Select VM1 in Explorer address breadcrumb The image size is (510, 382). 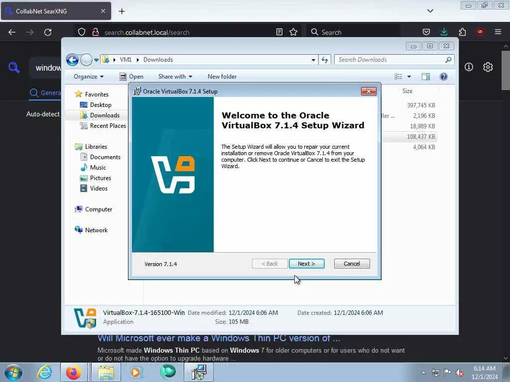(x=126, y=60)
